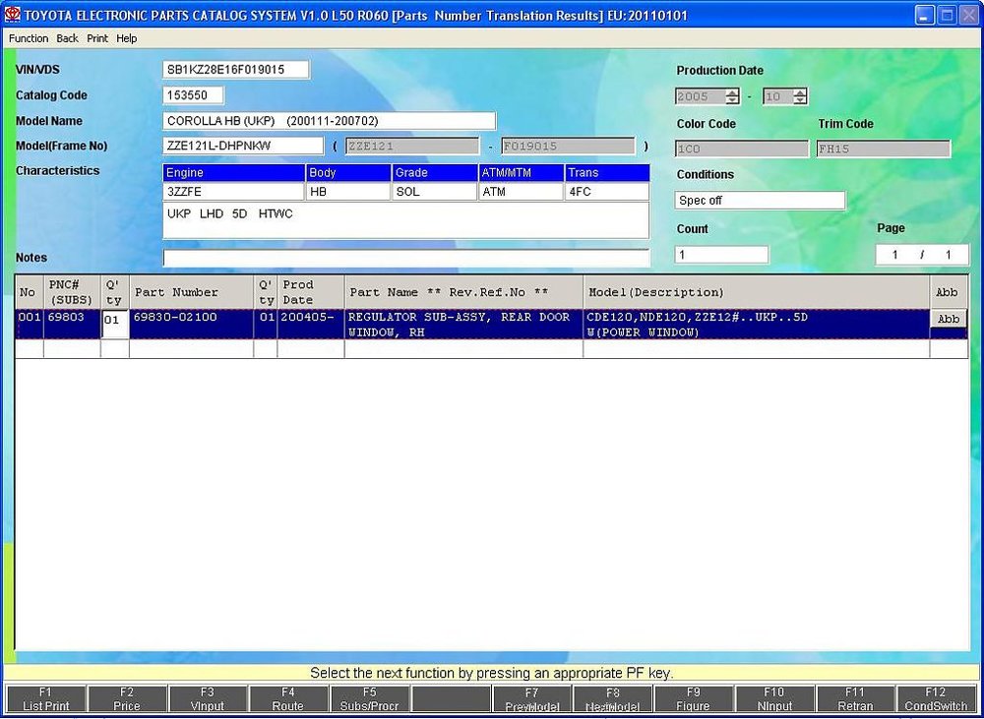Screen dimensions: 984x719
Task: Click the Count field
Action: [721, 254]
